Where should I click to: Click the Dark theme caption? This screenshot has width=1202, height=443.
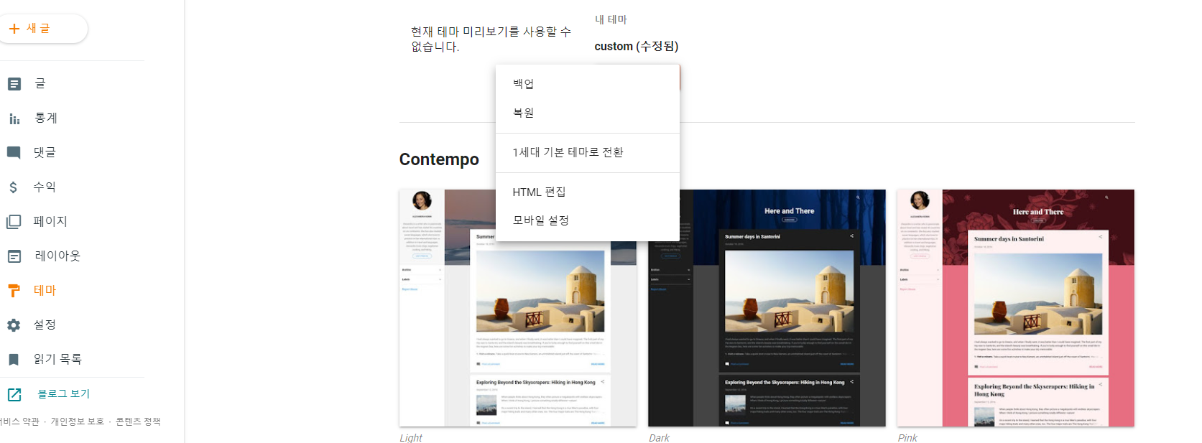[x=659, y=437]
